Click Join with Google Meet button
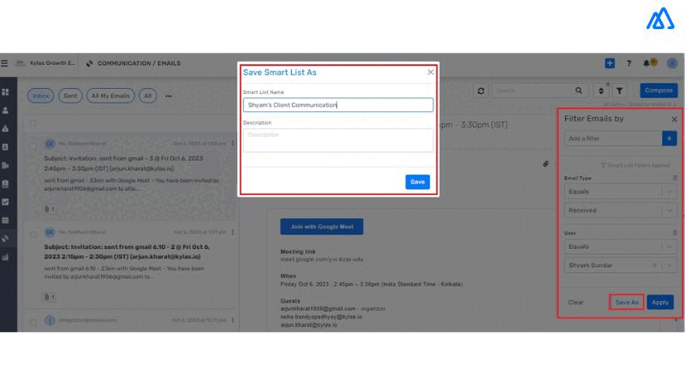Image resolution: width=685 pixels, height=385 pixels. point(322,227)
